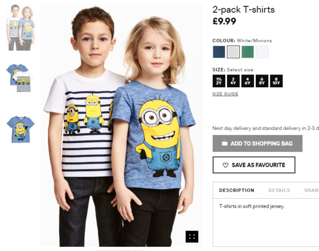319x251 pixels.
Task: Choose size 6-8Y
Action: (262, 81)
